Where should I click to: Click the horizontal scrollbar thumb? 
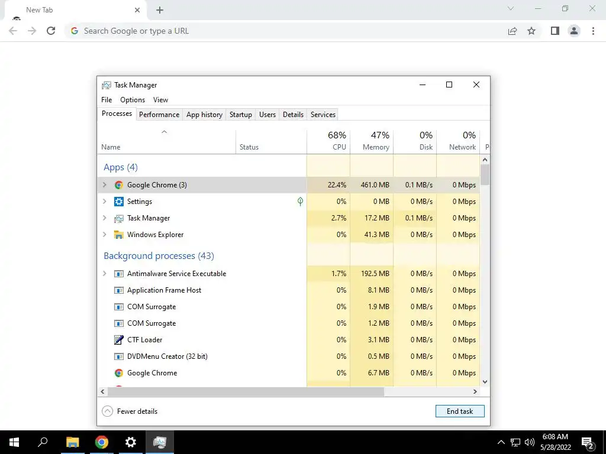tap(246, 391)
